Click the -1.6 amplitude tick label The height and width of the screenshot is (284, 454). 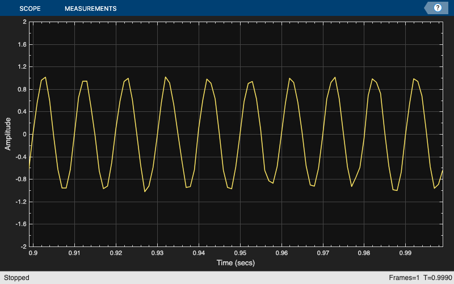pos(21,224)
